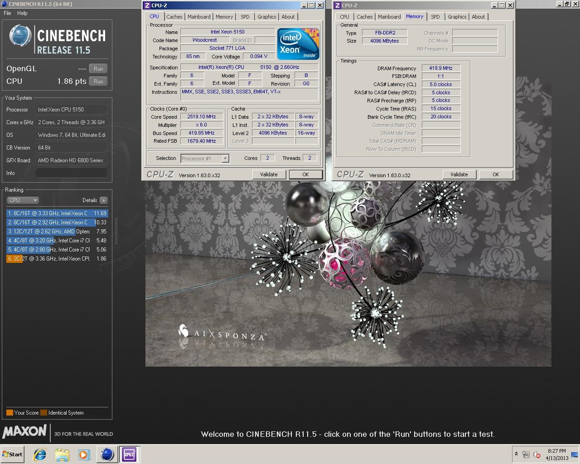Open the Windows Start button
The height and width of the screenshot is (464, 580).
(x=12, y=454)
